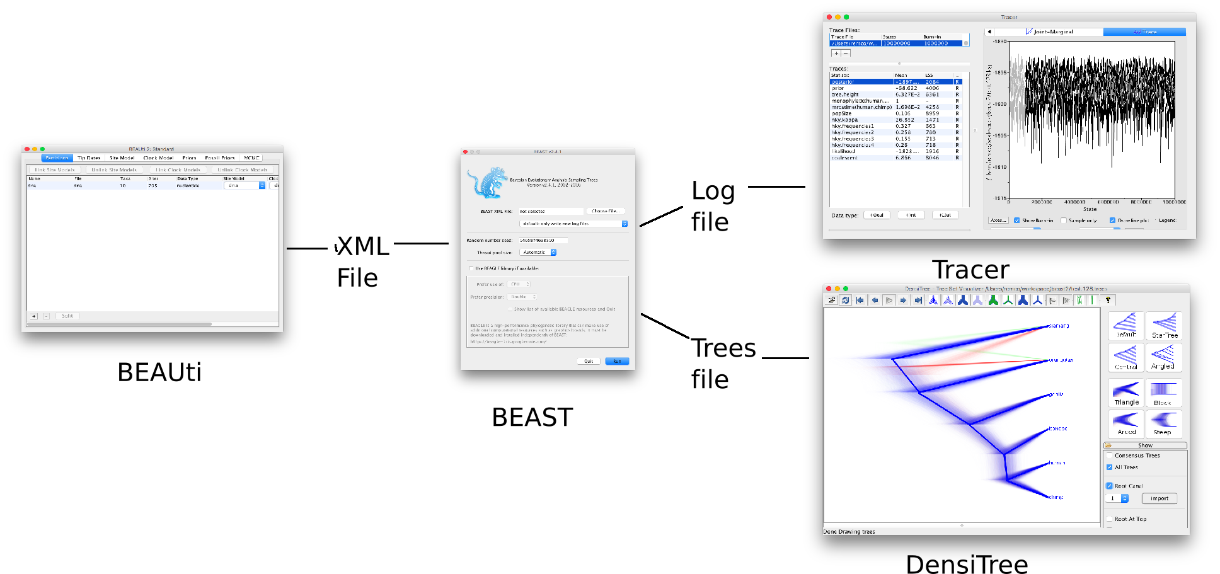Remove partition with BEAUti minus button
Screen dimensions: 1220x574
coord(46,316)
